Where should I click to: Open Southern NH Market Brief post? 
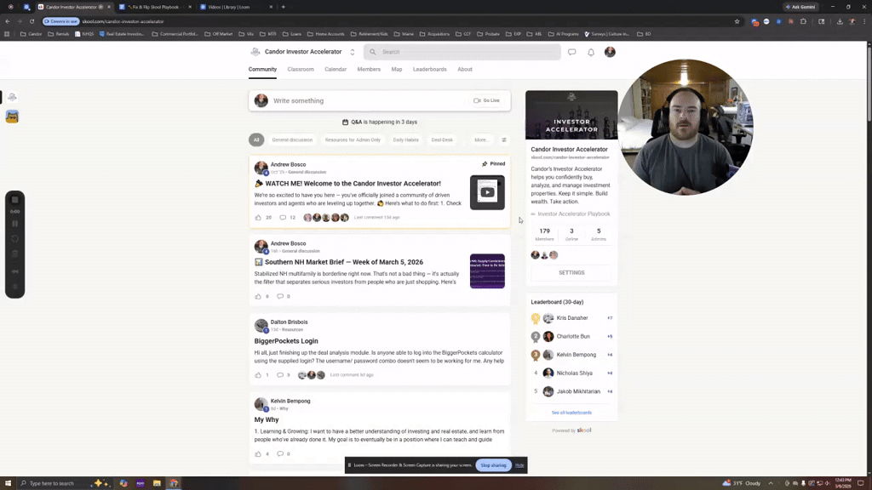(x=344, y=262)
